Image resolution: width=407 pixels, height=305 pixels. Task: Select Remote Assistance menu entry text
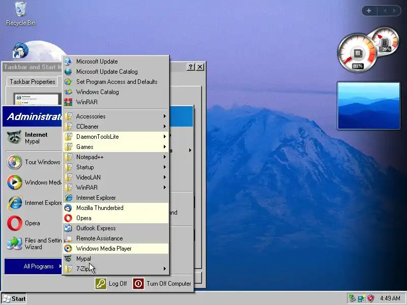(99, 238)
